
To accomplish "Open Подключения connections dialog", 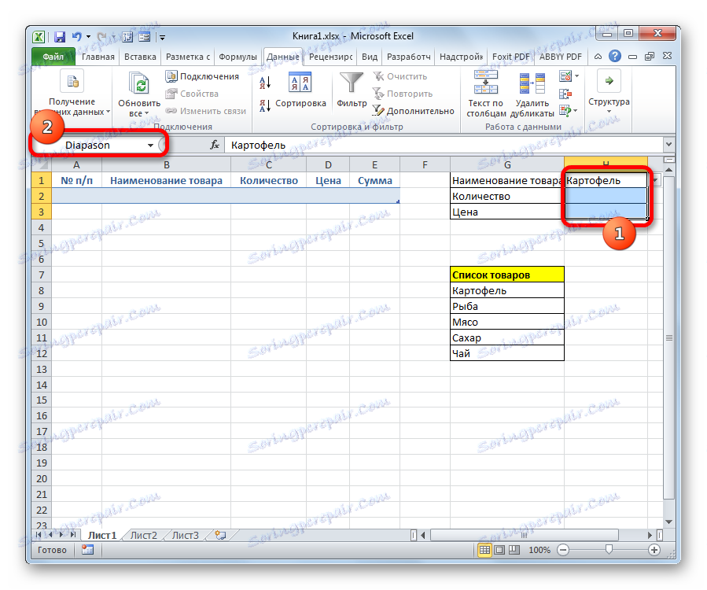I will pyautogui.click(x=202, y=76).
